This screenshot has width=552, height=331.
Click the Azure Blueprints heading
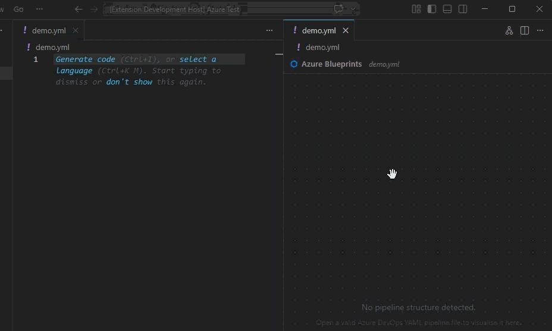[332, 64]
